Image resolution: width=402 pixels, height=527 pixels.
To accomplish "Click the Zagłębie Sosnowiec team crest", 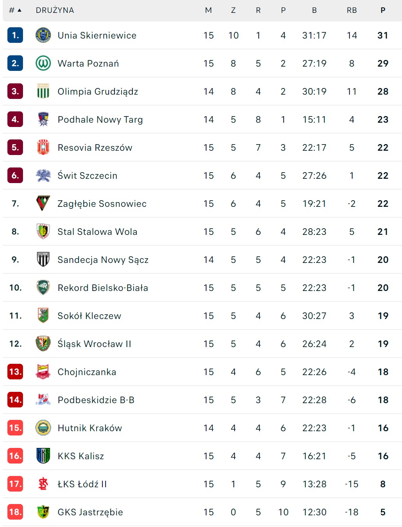I will point(43,203).
